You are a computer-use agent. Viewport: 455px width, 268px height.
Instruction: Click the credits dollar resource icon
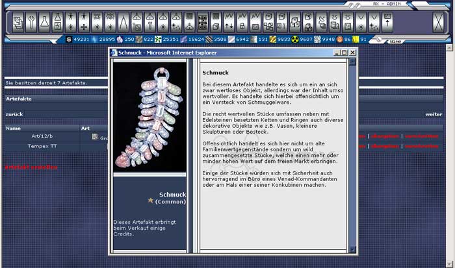[x=70, y=40]
